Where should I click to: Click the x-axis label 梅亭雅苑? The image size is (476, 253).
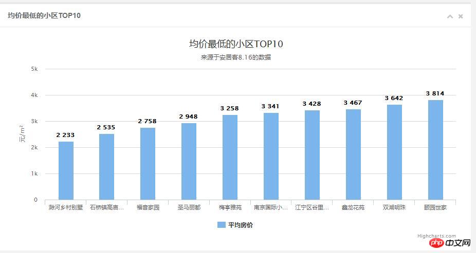[x=230, y=207]
